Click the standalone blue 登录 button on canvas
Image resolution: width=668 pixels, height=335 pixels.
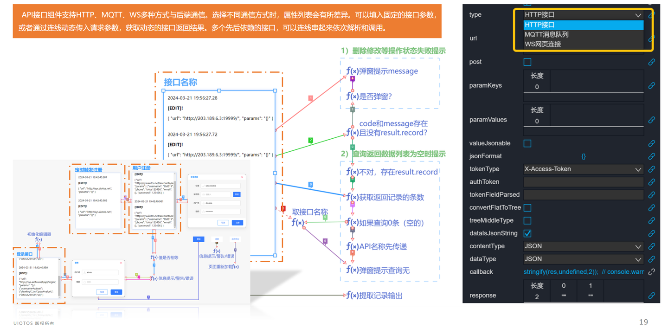click(x=199, y=239)
